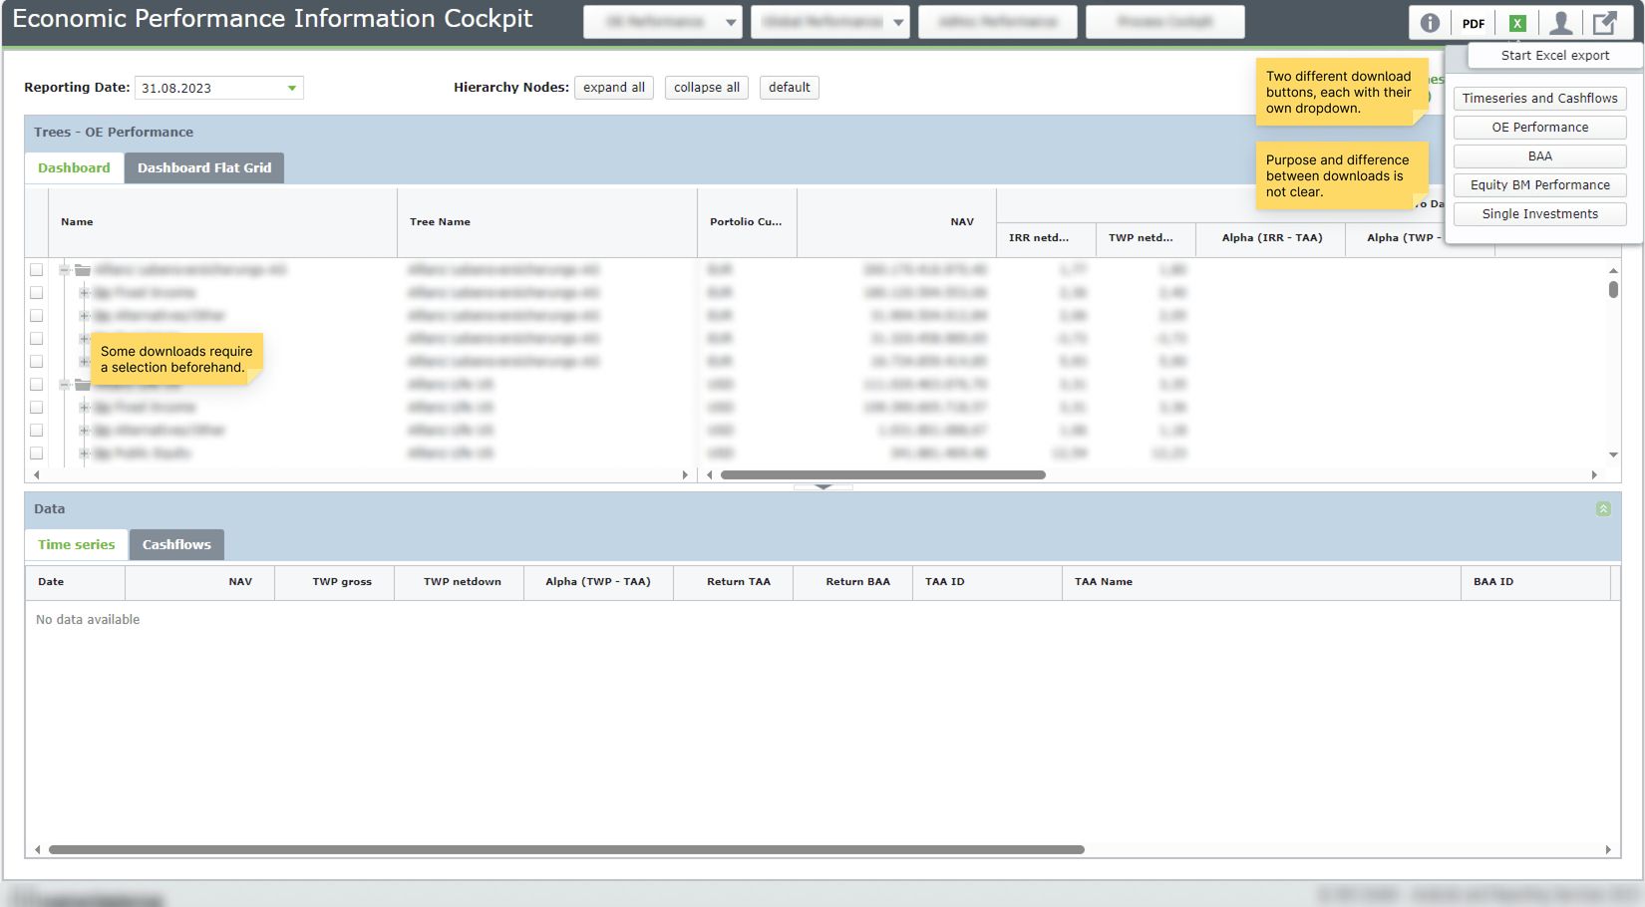
Task: Click the green Excel export icon
Action: (x=1517, y=23)
